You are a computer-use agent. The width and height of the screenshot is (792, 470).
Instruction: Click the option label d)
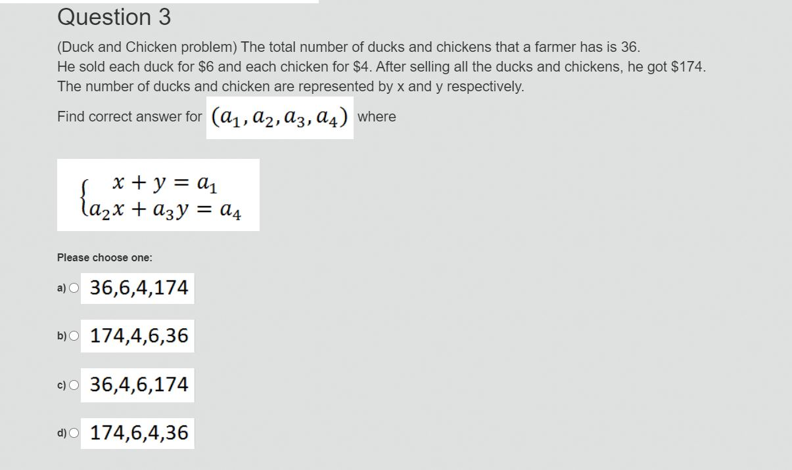click(x=61, y=432)
